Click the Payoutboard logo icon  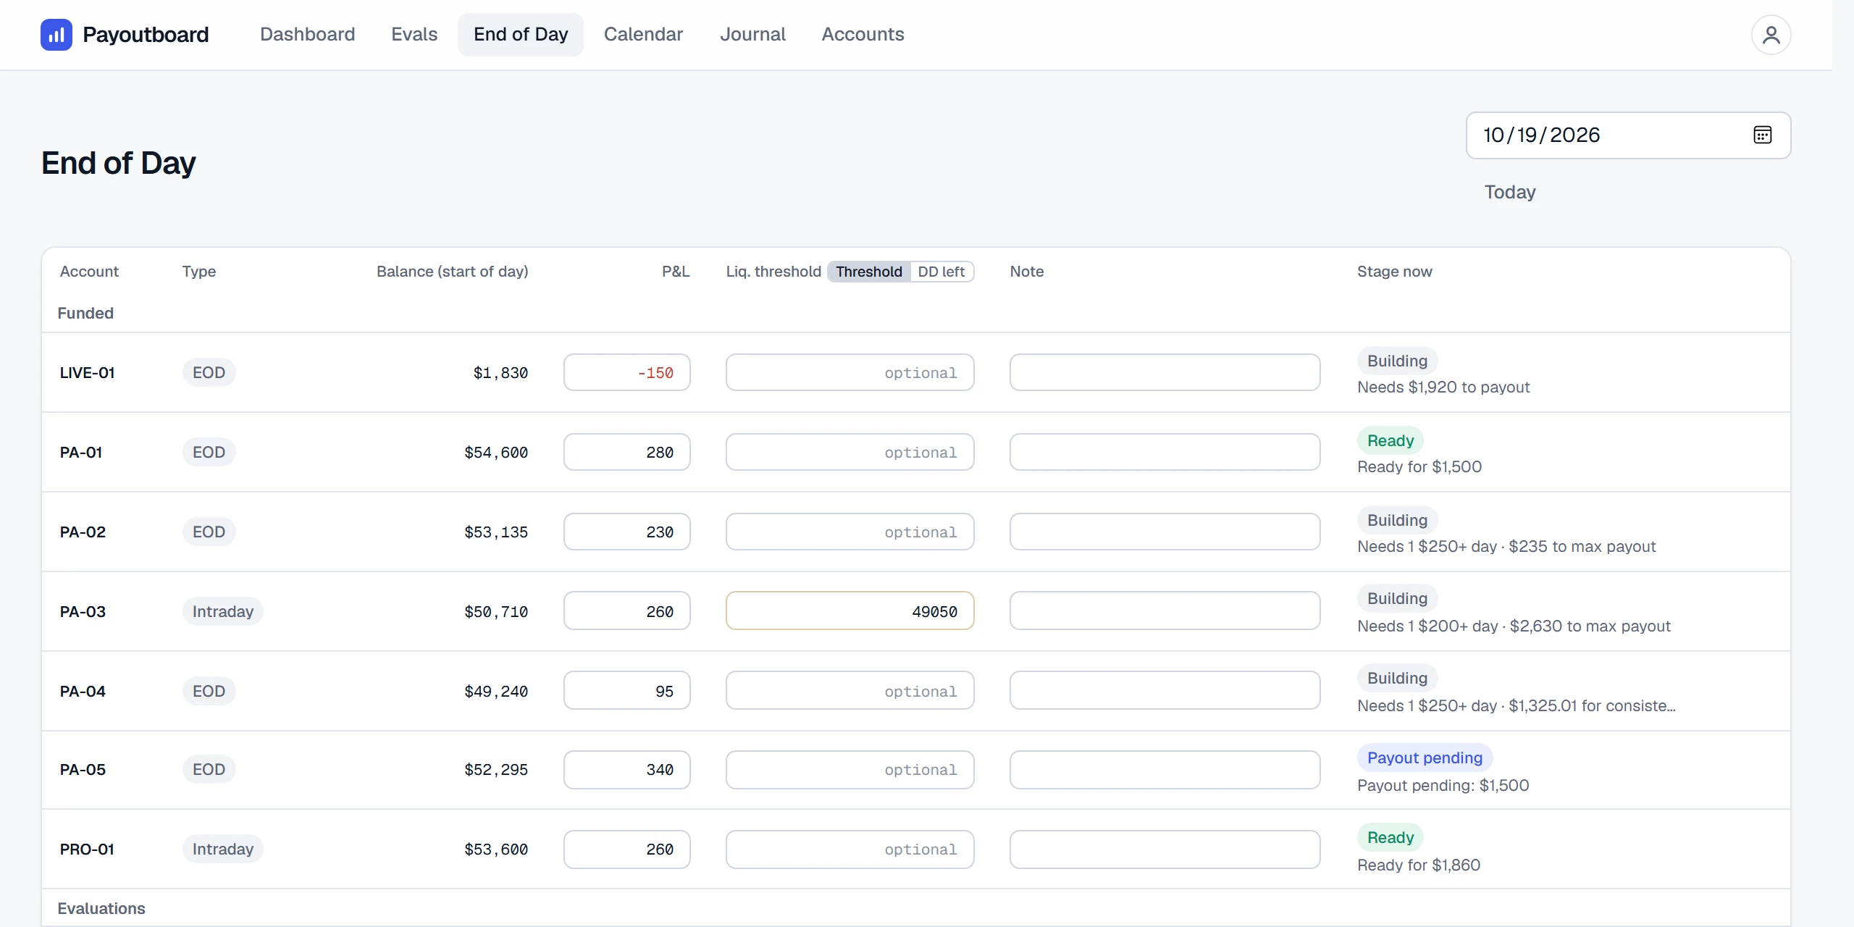click(x=56, y=35)
